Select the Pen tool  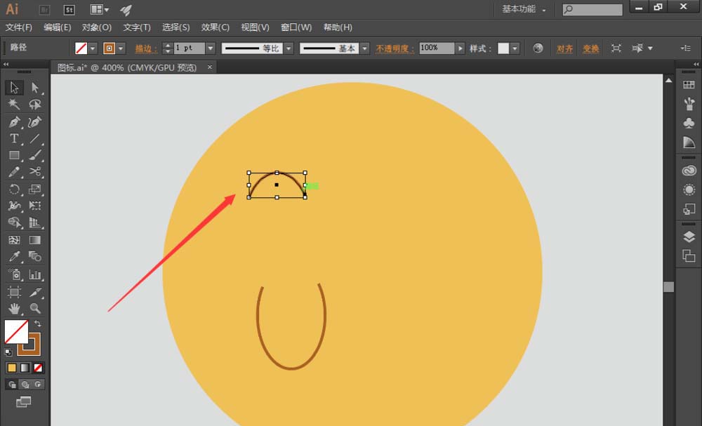tap(14, 121)
